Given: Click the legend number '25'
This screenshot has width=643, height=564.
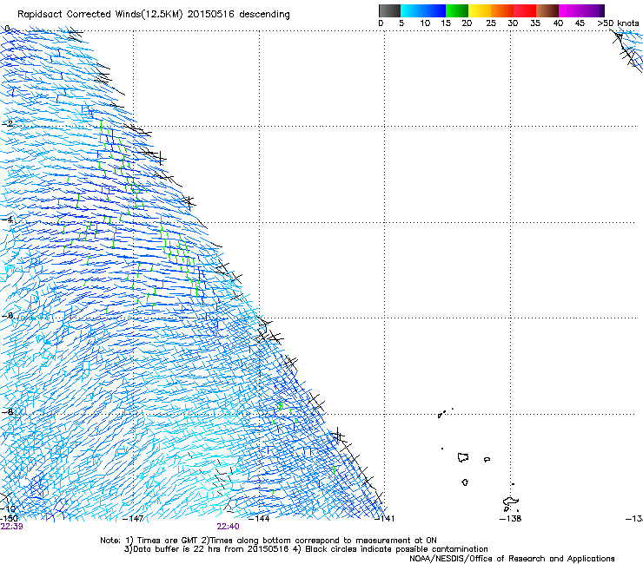Looking at the screenshot, I should 491,23.
